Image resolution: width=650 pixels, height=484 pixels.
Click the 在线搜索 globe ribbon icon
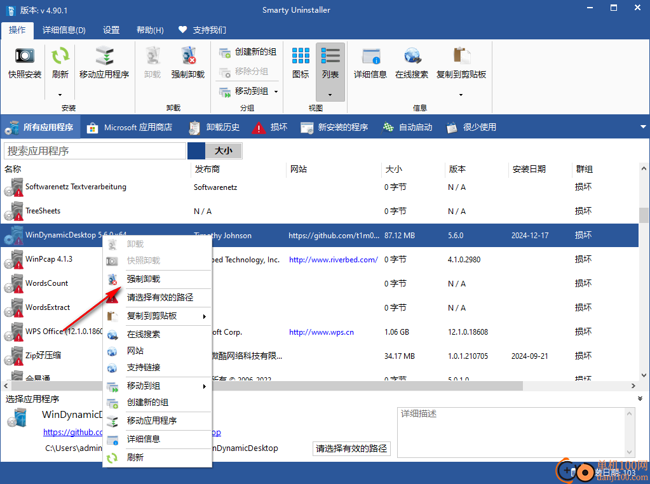412,56
